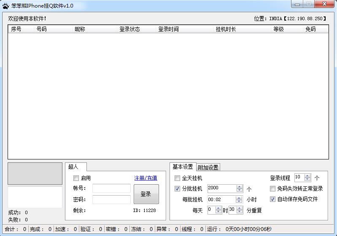Click 异常 status bar entry
This screenshot has height=236, width=337.
point(167,229)
